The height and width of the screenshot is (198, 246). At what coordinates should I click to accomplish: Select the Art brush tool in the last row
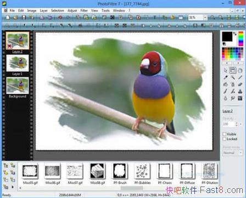(x=240, y=98)
